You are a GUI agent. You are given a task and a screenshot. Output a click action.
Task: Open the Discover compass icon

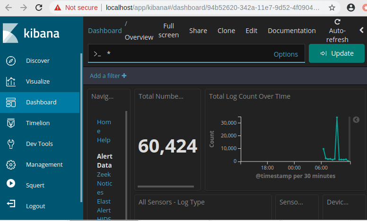point(11,61)
